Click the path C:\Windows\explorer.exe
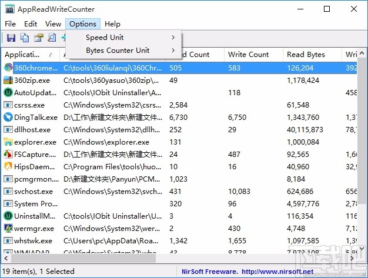This screenshot has height=278, width=368. tap(106, 142)
